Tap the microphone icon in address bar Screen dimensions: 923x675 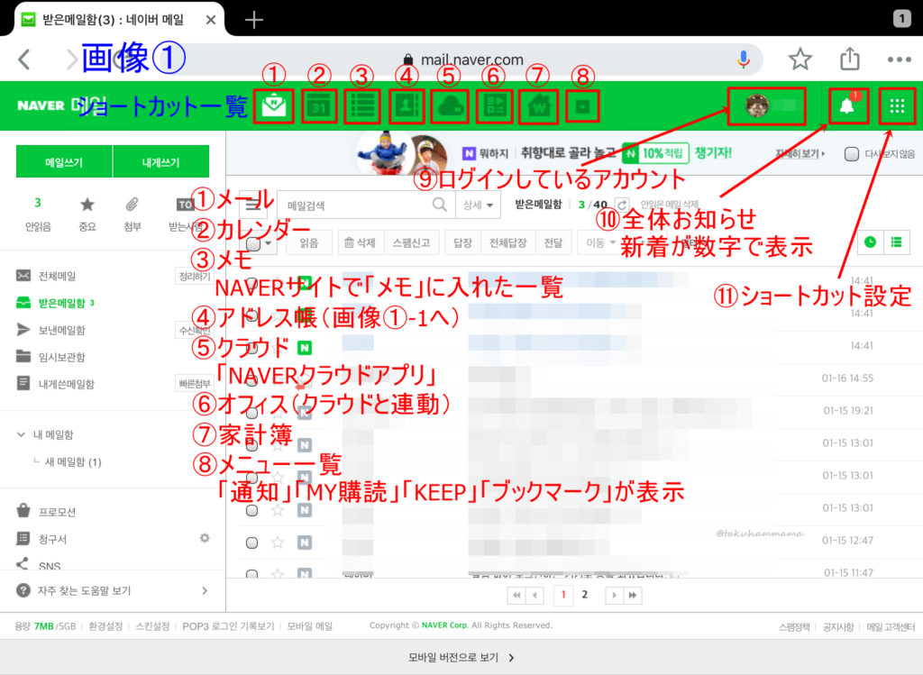pos(744,59)
